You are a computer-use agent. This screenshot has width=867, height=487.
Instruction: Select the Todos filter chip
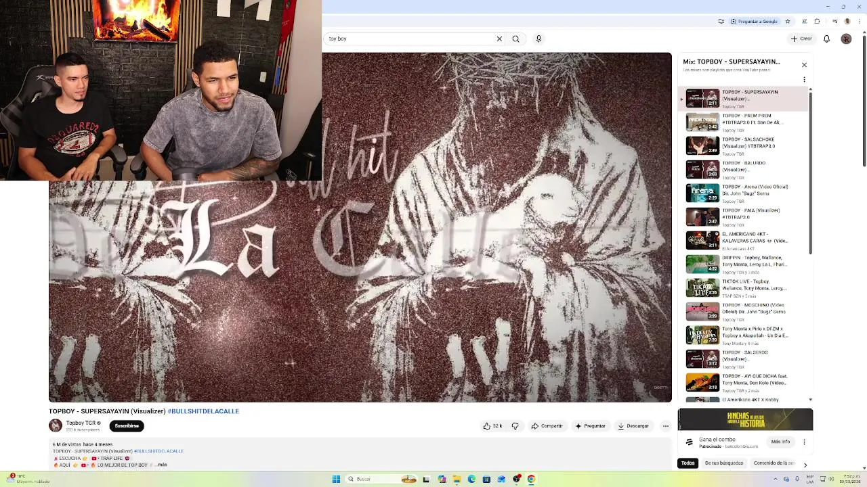688,463
